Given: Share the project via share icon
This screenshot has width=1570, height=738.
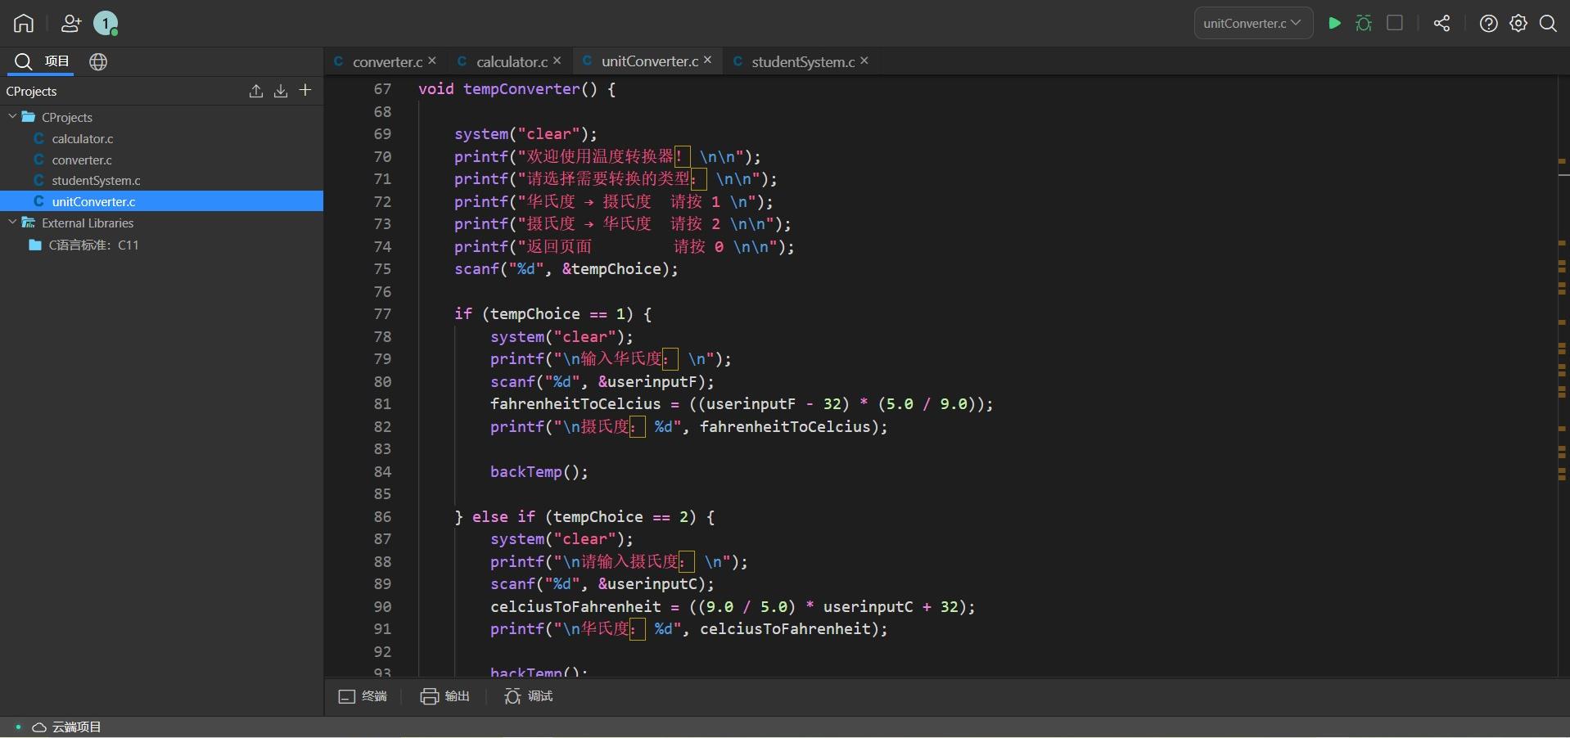Looking at the screenshot, I should pos(1442,23).
